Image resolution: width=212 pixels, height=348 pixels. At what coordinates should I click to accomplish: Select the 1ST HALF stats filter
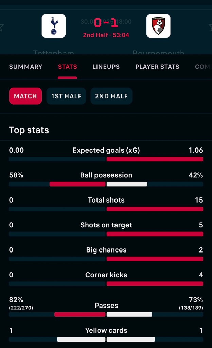point(66,96)
